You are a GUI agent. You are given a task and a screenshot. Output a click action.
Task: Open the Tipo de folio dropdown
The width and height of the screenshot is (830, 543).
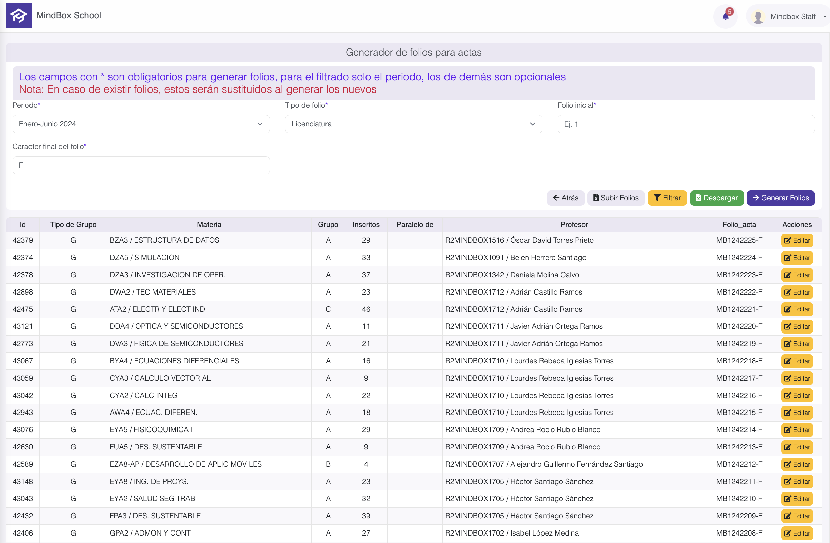413,124
